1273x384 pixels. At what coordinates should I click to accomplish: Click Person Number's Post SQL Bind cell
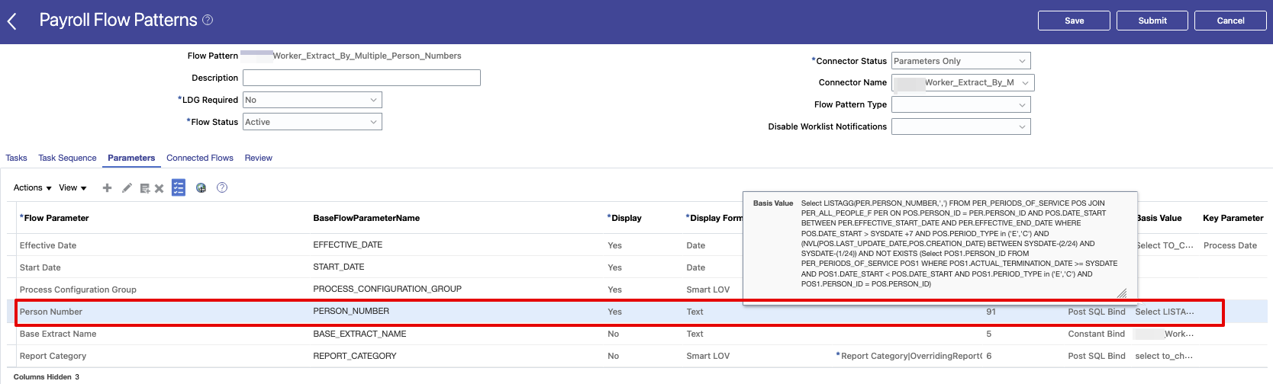[x=1097, y=312]
